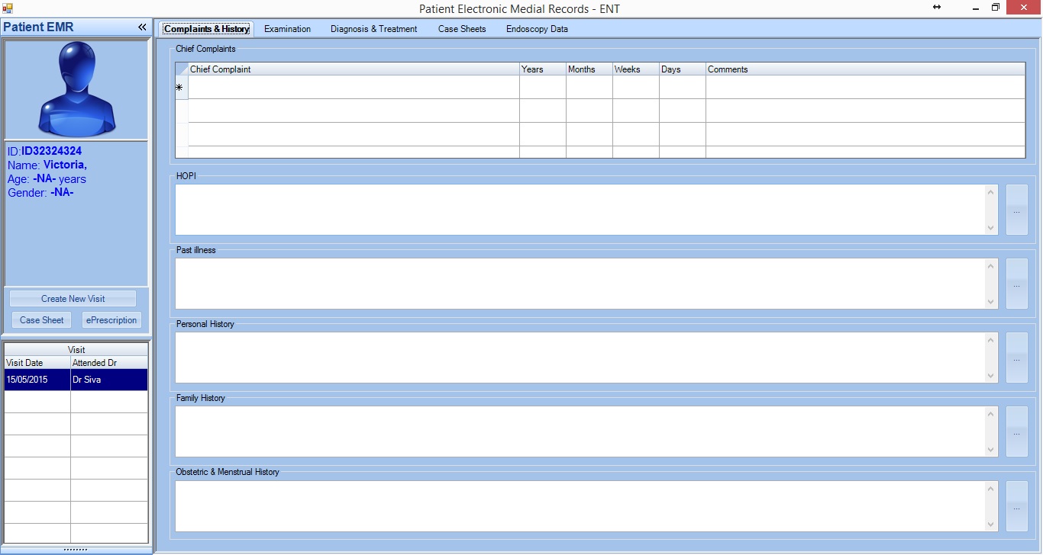
Task: Click the patient avatar image
Action: [76, 89]
